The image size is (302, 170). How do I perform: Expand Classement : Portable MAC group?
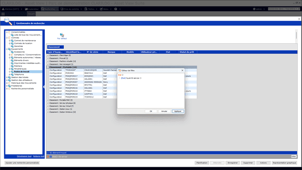[x=48, y=100]
